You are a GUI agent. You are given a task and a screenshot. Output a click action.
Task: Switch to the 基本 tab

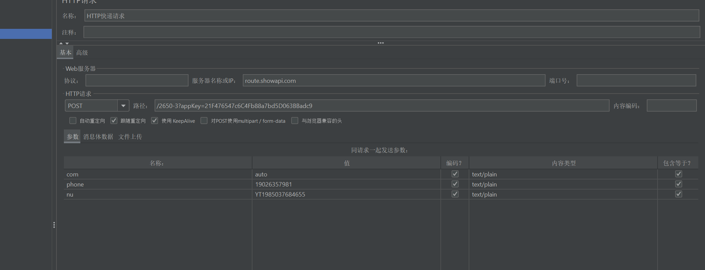tap(66, 53)
